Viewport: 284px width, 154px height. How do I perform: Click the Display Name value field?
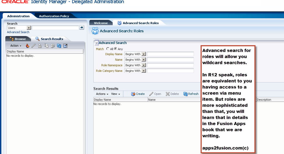[x=170, y=54]
